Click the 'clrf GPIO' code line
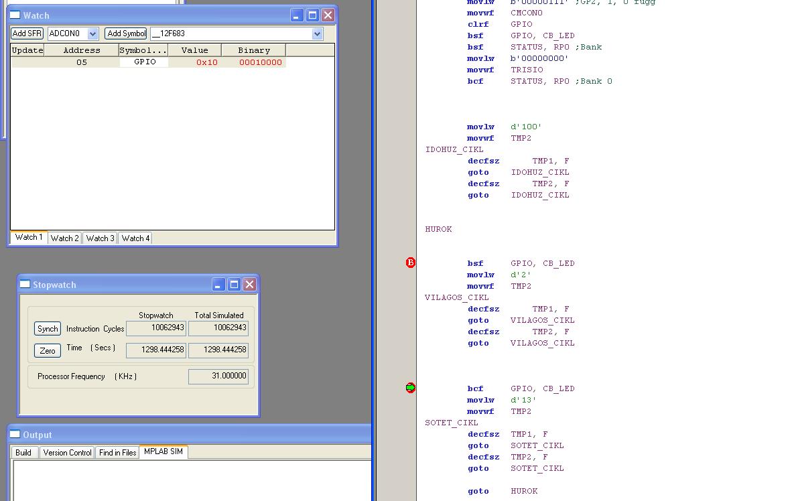The width and height of the screenshot is (790, 501). [500, 24]
